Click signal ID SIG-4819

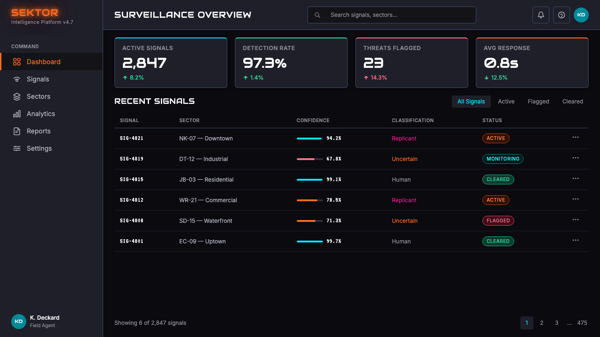click(132, 159)
